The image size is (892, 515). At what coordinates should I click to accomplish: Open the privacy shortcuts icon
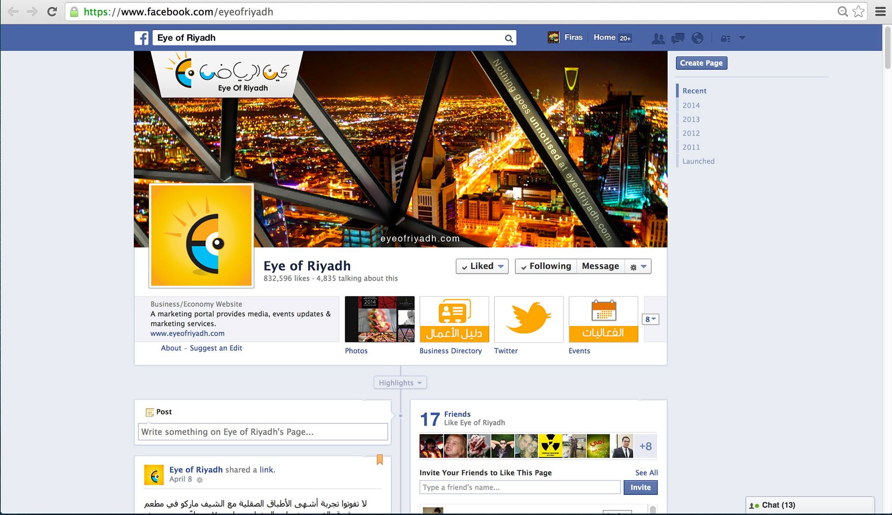coord(726,39)
